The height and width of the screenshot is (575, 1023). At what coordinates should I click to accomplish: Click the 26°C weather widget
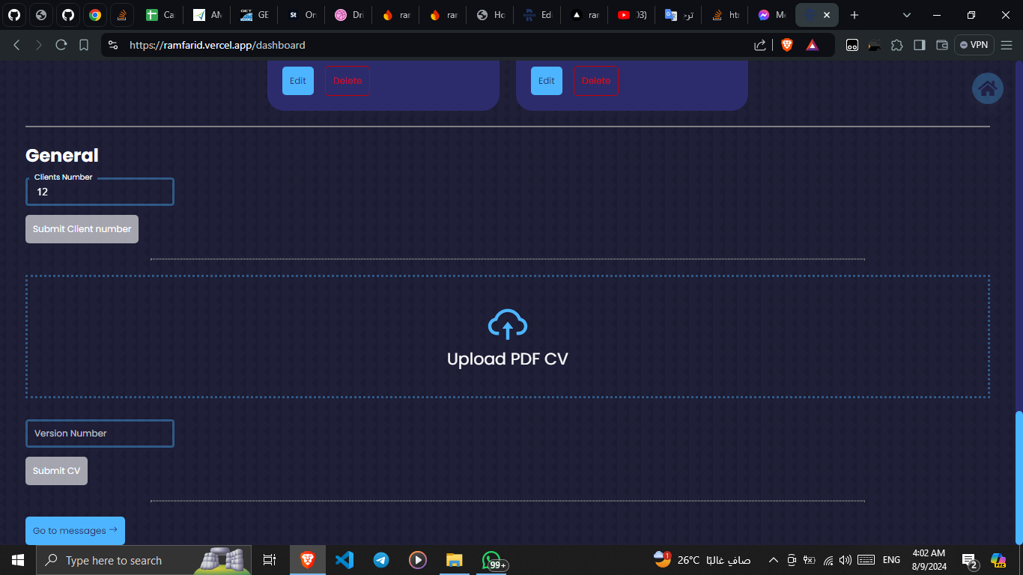tap(701, 560)
